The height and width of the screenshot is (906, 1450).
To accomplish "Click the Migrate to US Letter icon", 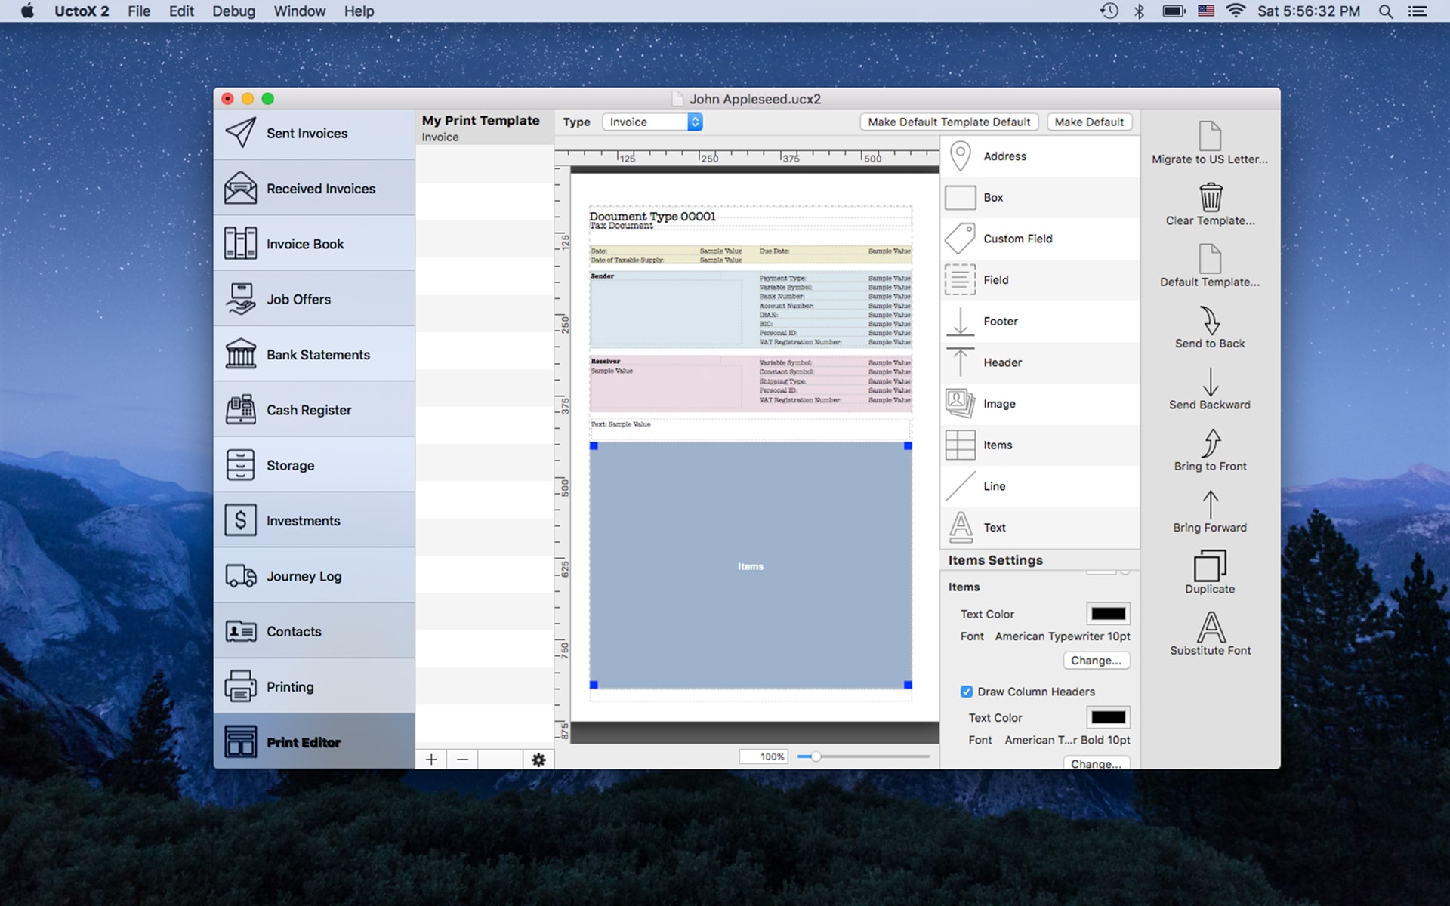I will pos(1210,137).
